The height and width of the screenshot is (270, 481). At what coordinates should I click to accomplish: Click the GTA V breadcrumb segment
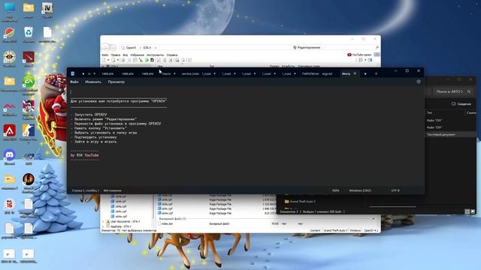[x=147, y=48]
